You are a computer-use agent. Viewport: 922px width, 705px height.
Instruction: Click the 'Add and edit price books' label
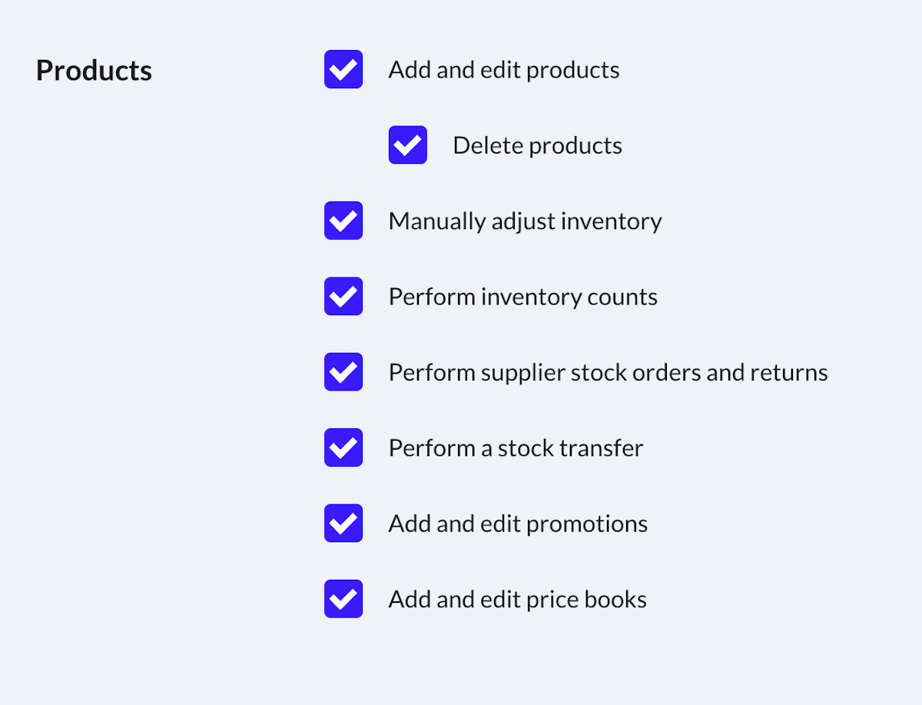tap(517, 600)
